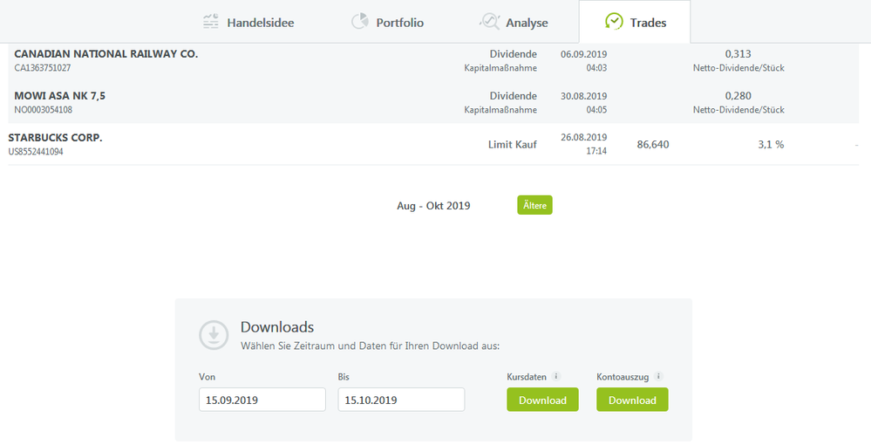Open the Kontoauszug info icon
Screen dimensions: 871x445
658,377
